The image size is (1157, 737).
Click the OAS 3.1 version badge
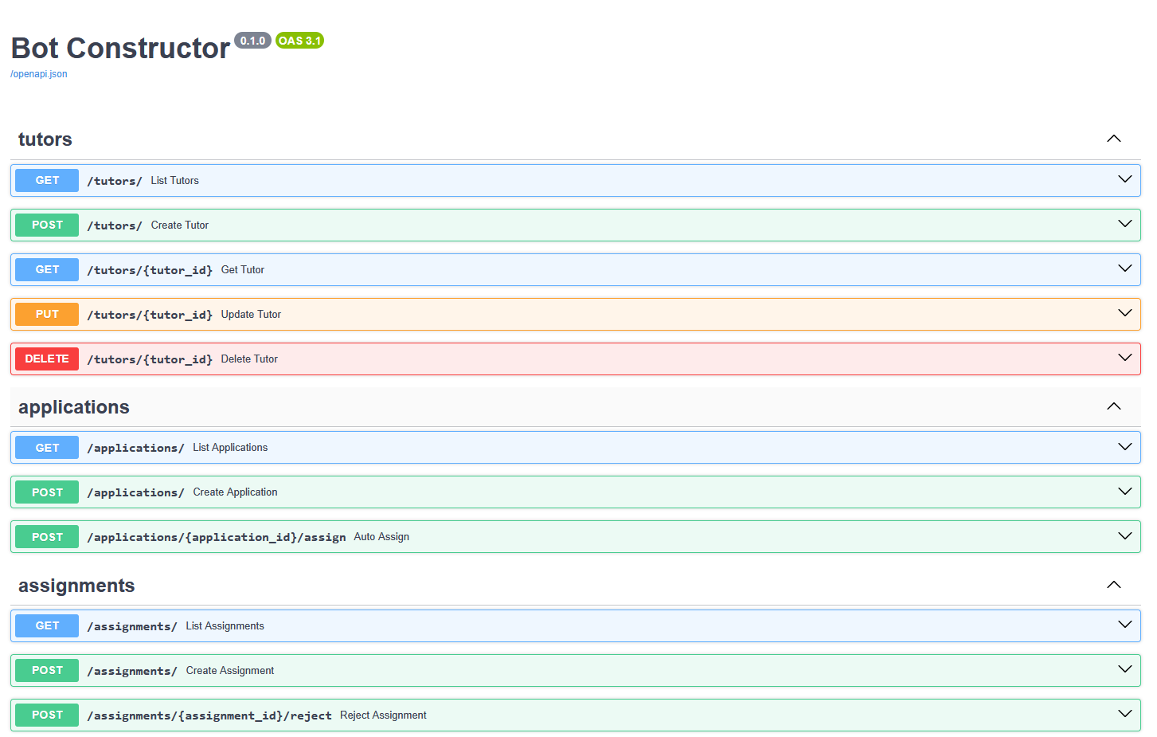point(299,41)
